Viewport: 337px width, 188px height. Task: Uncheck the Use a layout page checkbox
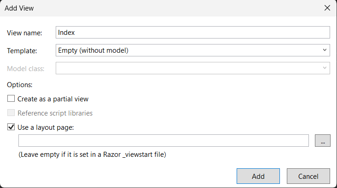[x=11, y=127]
